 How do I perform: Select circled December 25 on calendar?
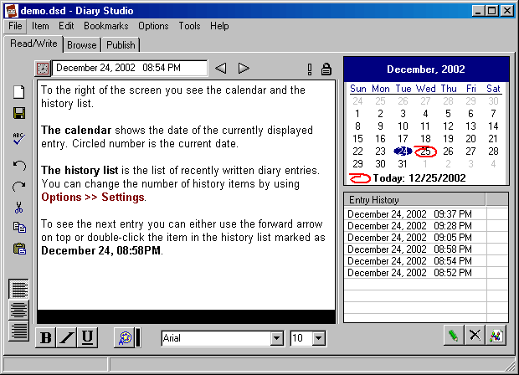point(425,152)
